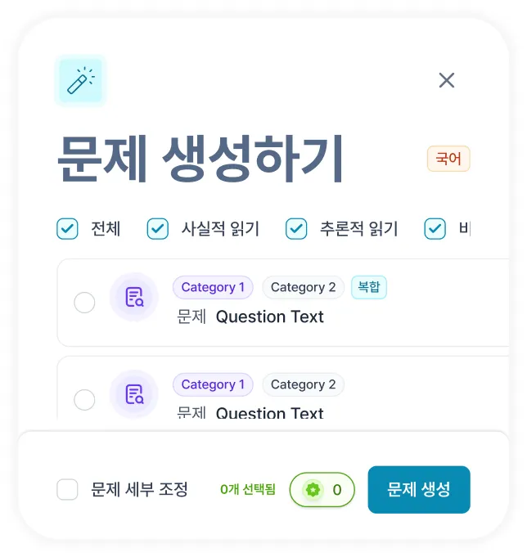Click the magic wand icon

tap(80, 80)
